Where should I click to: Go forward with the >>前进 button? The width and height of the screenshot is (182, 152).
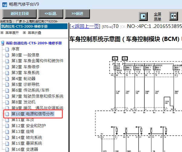point(77,14)
